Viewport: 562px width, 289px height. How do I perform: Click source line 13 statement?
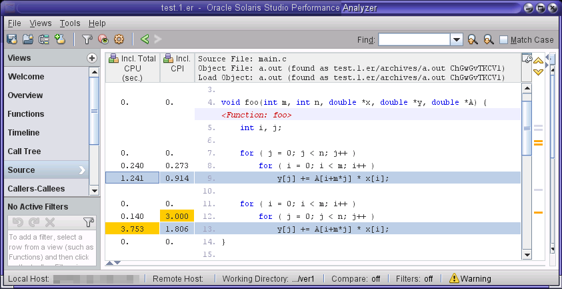click(357, 229)
